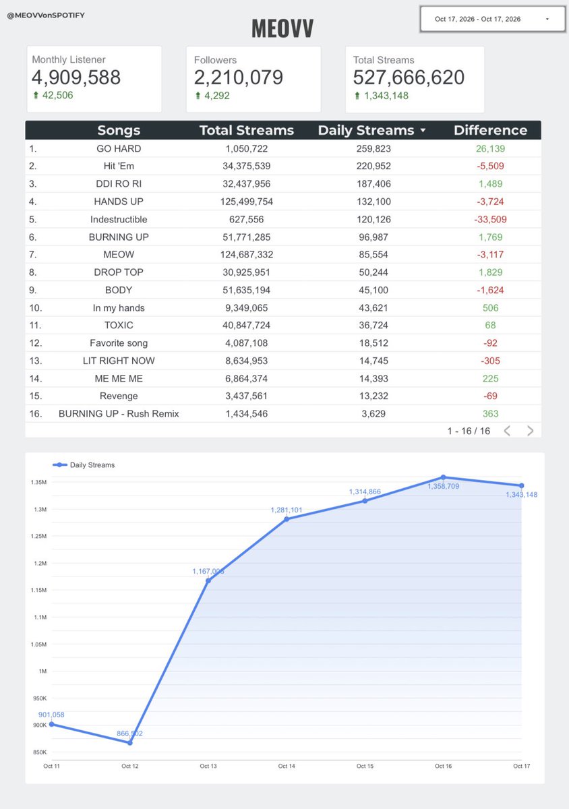Click the Oct 12 data point on chart
The width and height of the screenshot is (569, 809).
(x=129, y=742)
